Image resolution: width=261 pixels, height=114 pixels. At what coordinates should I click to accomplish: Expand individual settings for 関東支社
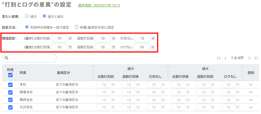(x=251, y=92)
